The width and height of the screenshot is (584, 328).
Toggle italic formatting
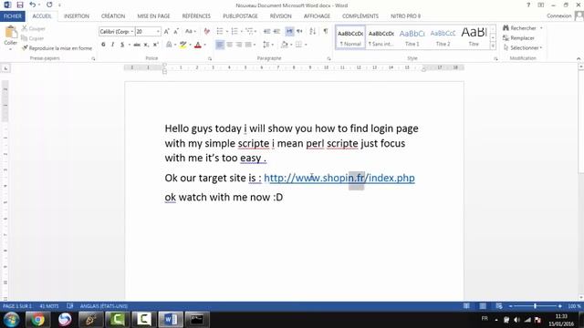pyautogui.click(x=112, y=45)
